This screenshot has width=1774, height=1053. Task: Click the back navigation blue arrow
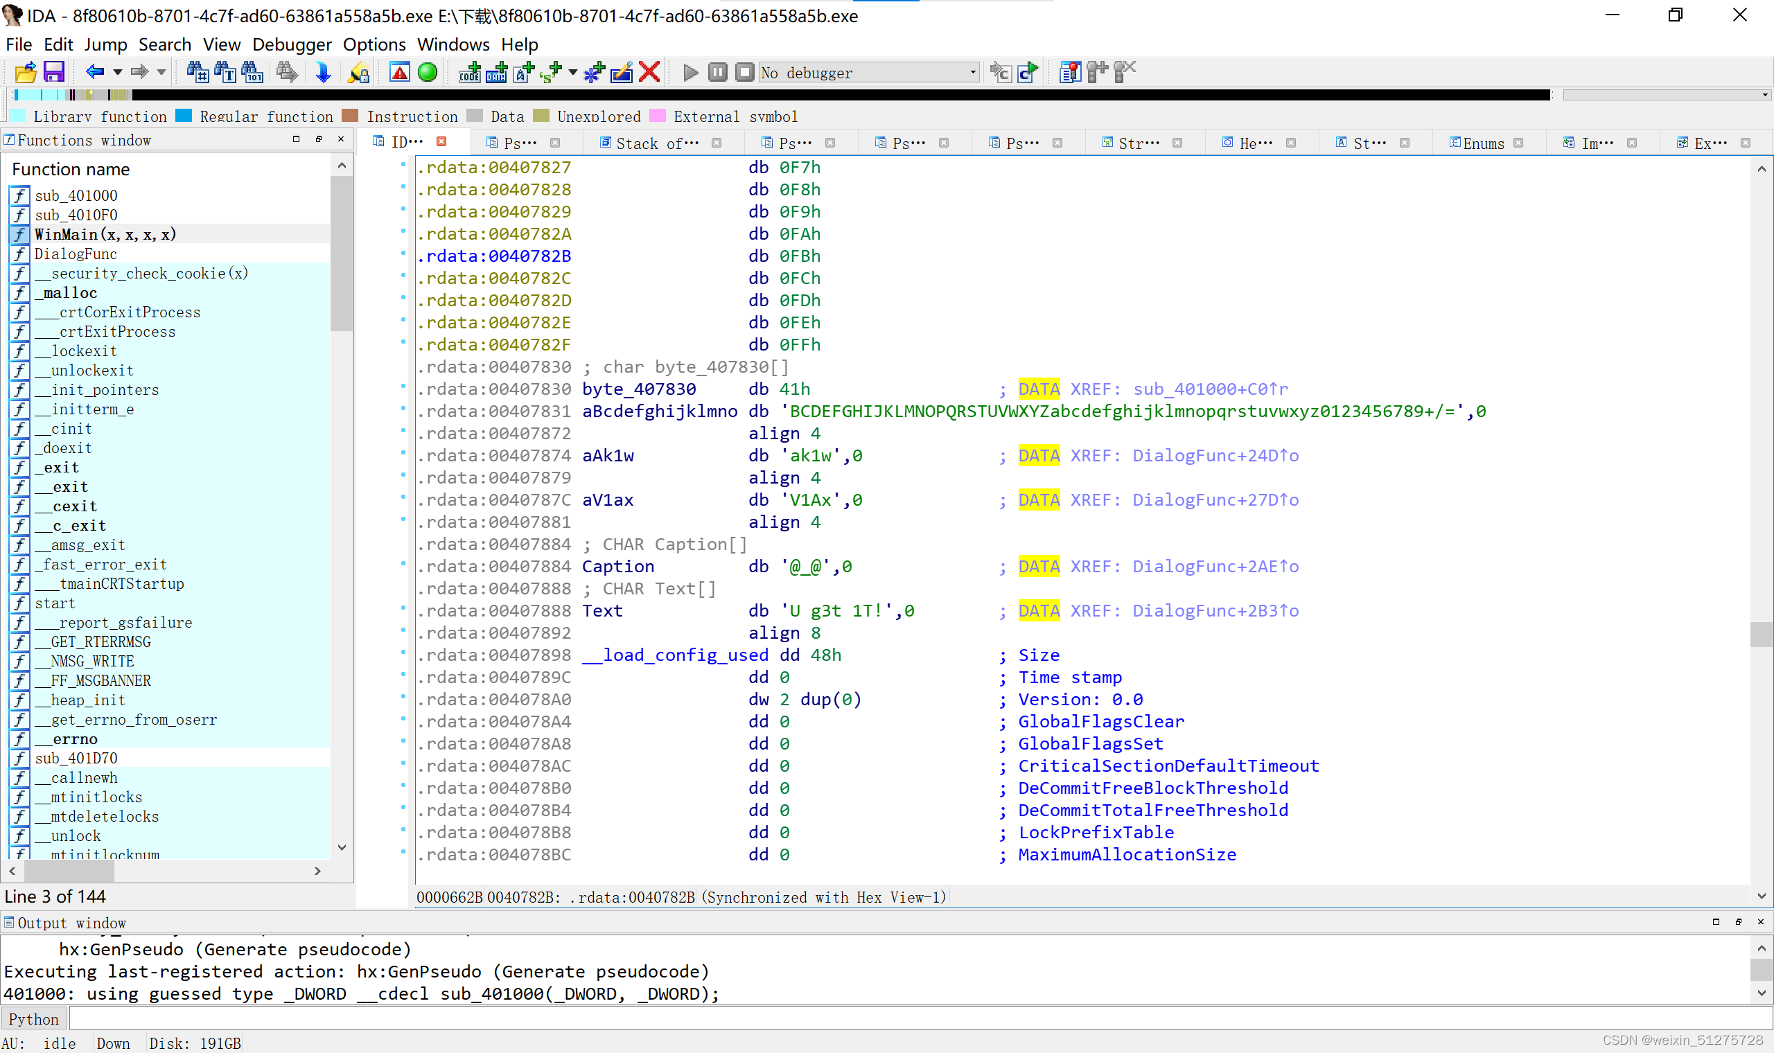pyautogui.click(x=95, y=72)
